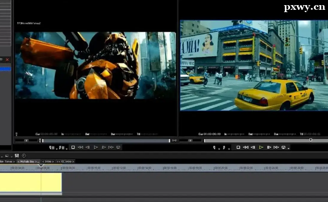Play the clip in Player monitor
328x202 pixels.
pyautogui.click(x=96, y=147)
